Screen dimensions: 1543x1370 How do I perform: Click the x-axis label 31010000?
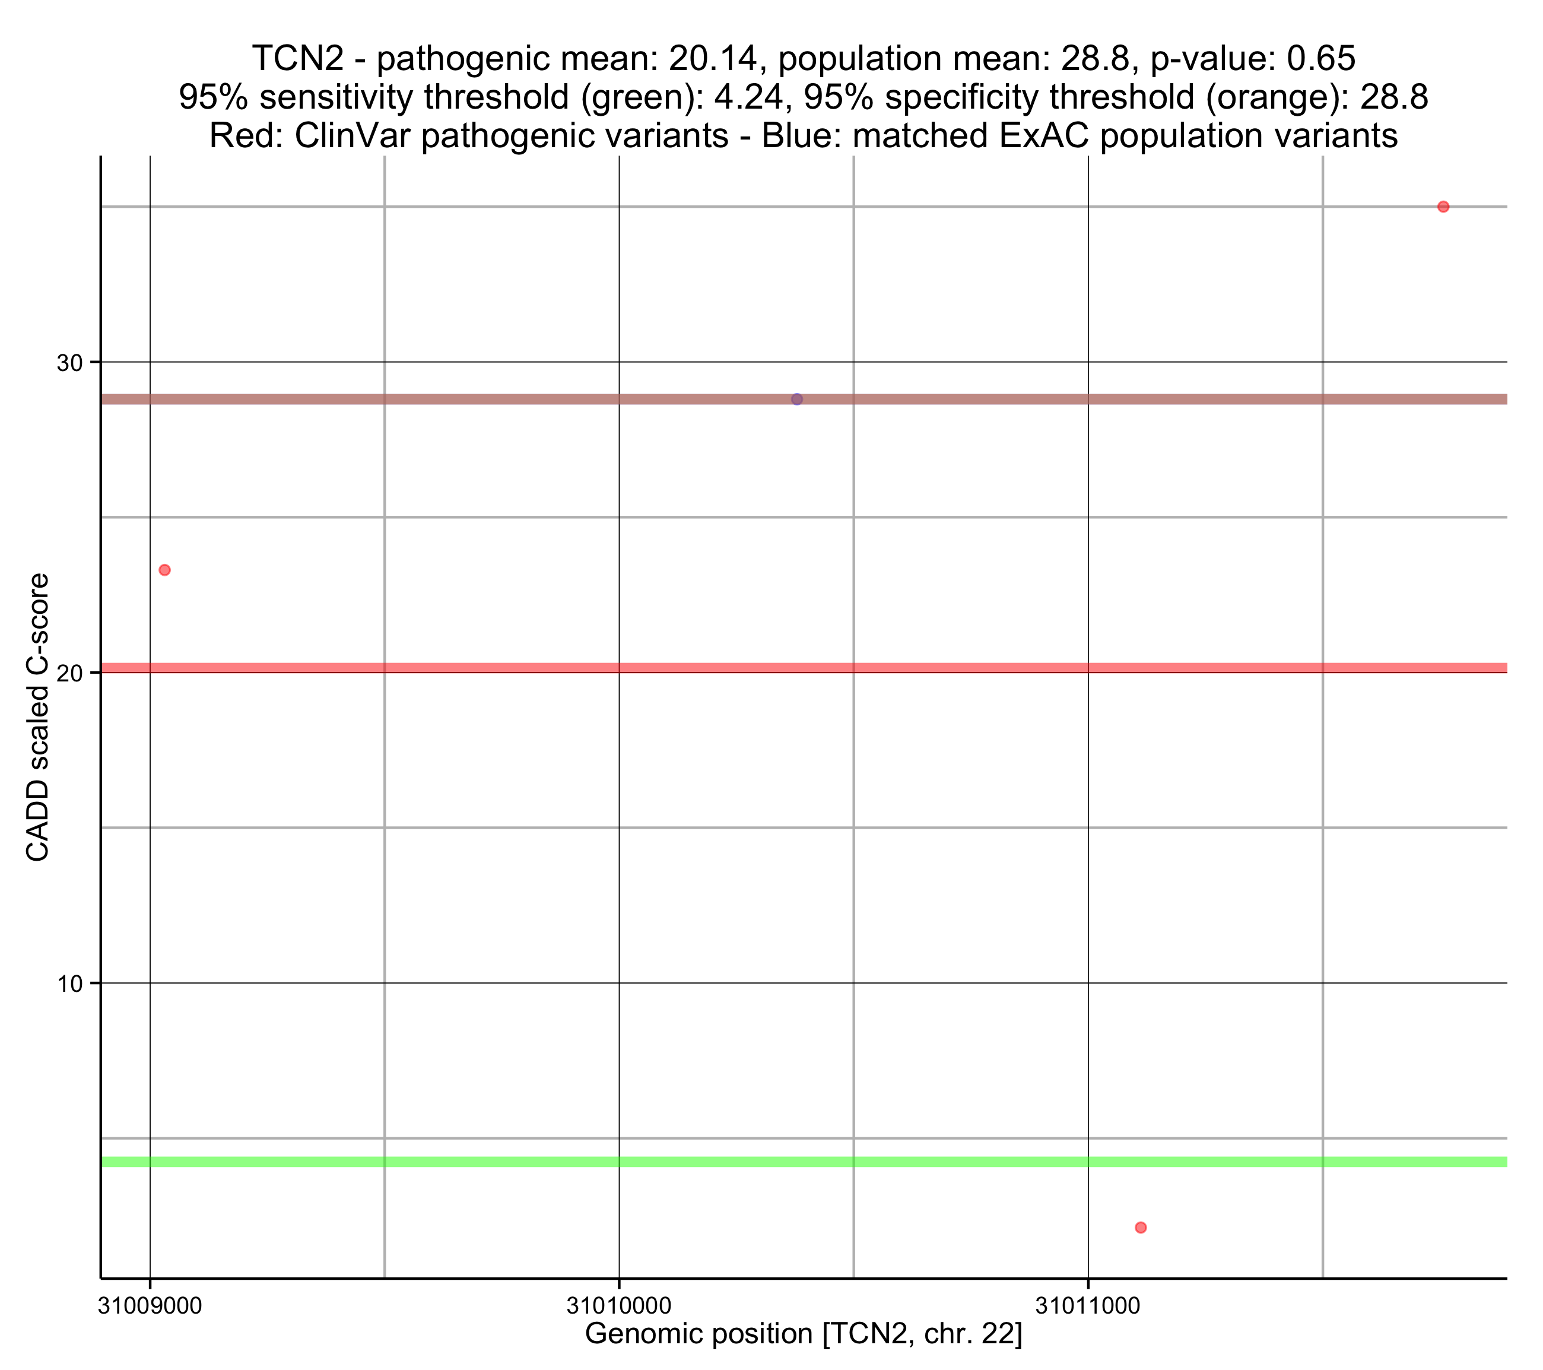[x=618, y=1306]
